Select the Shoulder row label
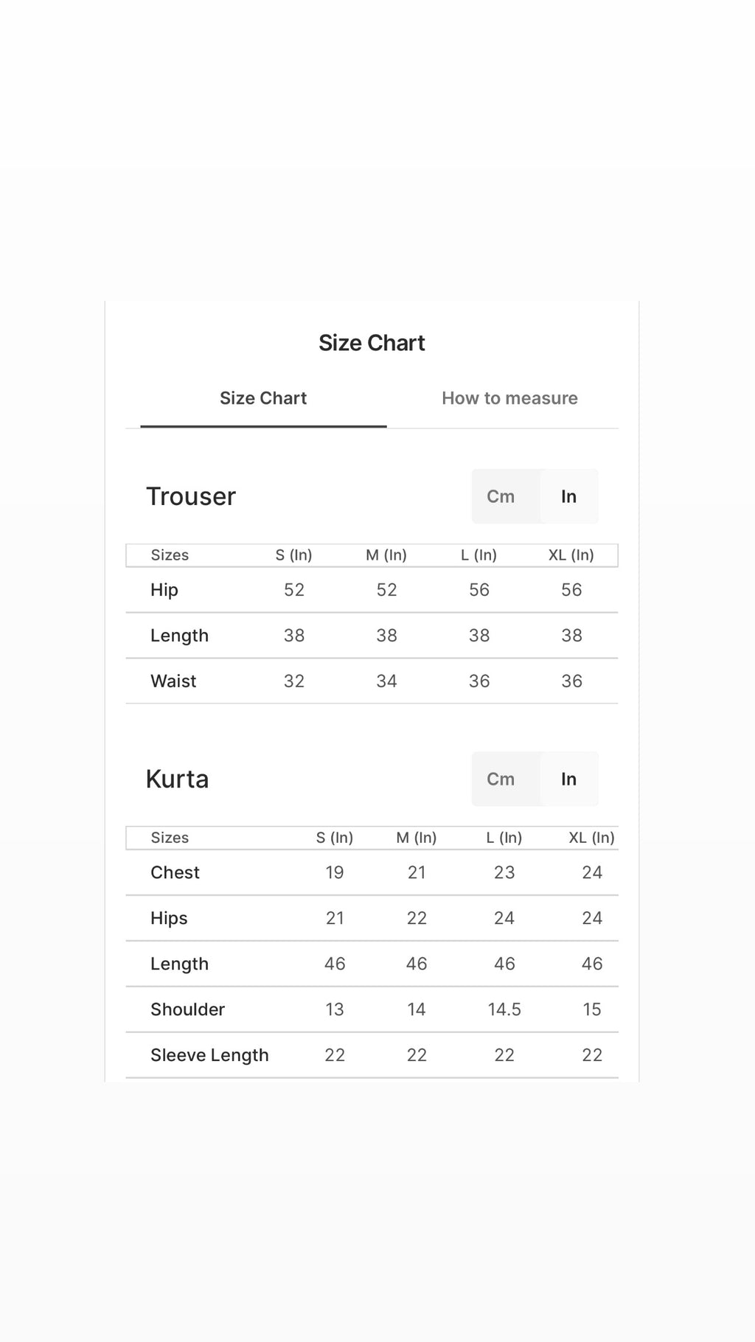 pos(187,1009)
